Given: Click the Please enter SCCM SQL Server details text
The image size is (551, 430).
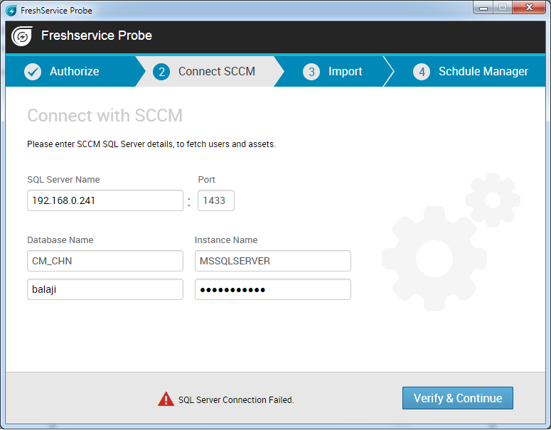Looking at the screenshot, I should click(x=151, y=144).
